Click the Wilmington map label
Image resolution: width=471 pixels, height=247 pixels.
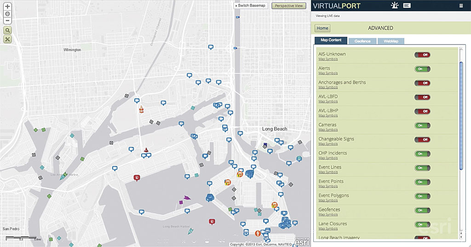click(x=72, y=50)
